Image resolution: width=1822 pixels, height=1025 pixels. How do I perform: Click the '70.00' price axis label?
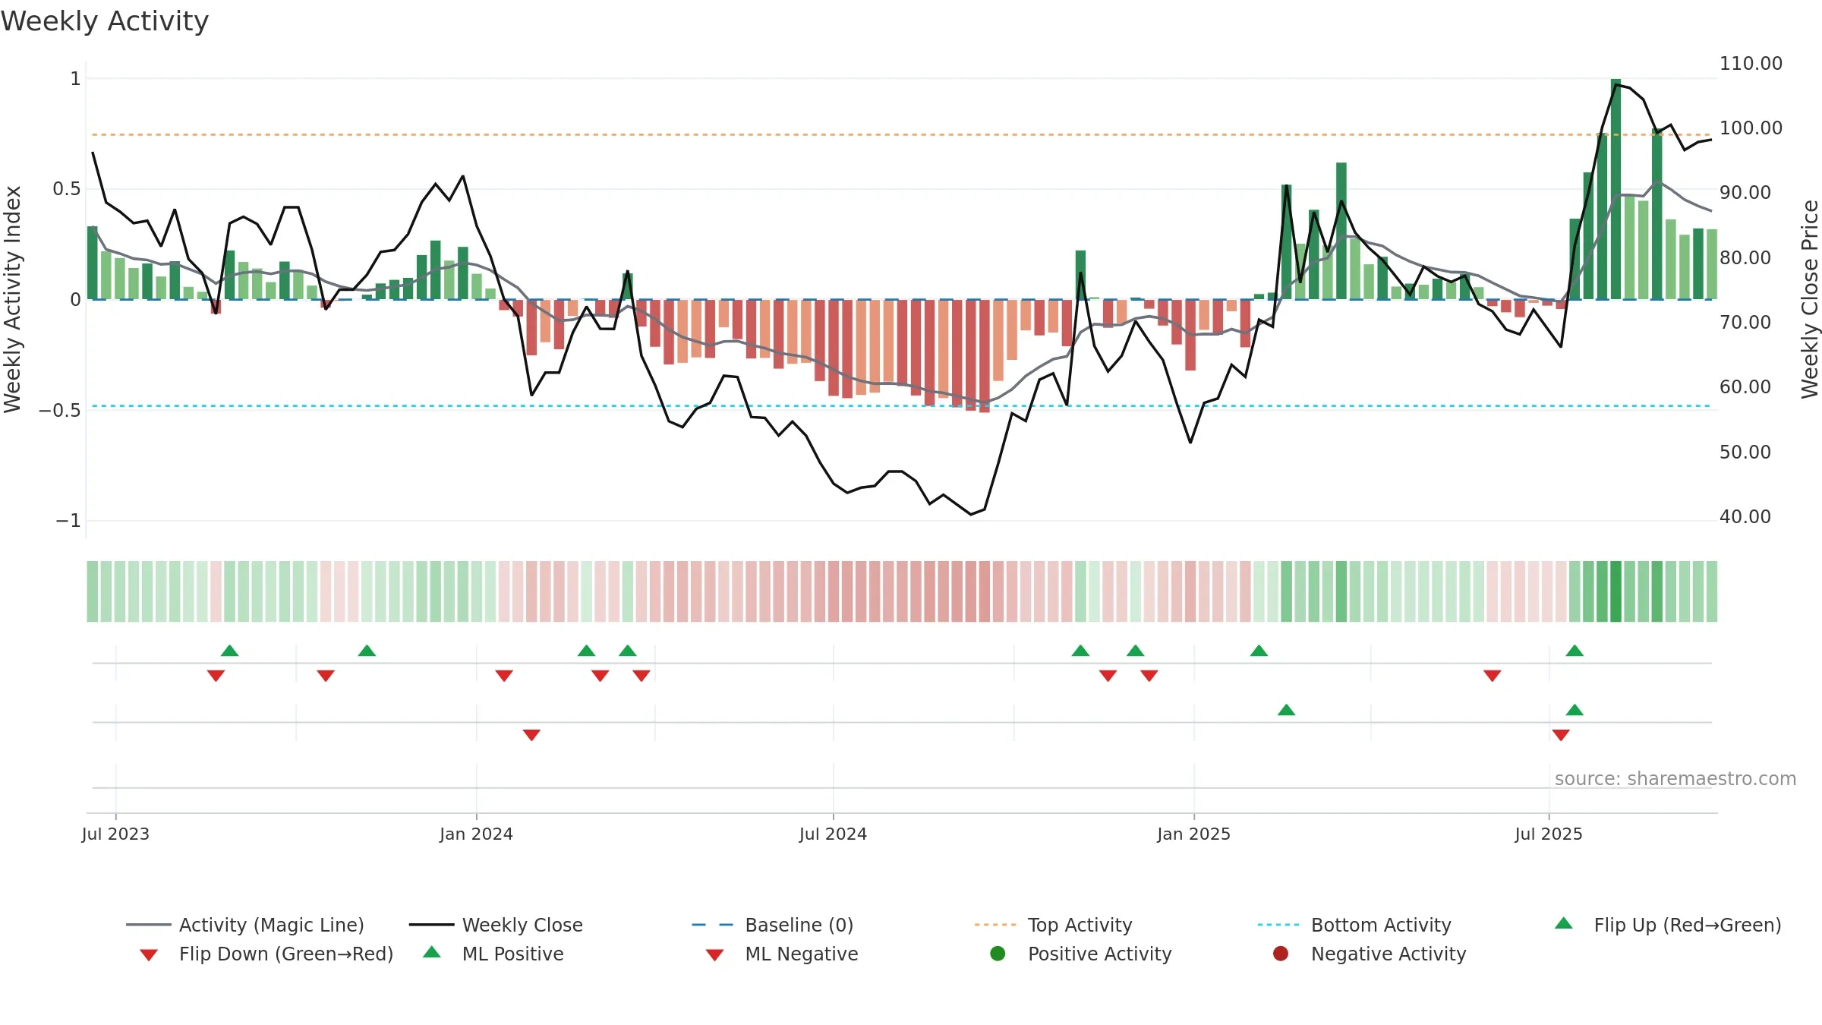(1745, 322)
